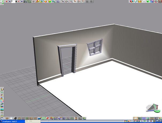Click the face icon in bottom toolbar
The height and width of the screenshot is (123, 162).
pos(76,118)
